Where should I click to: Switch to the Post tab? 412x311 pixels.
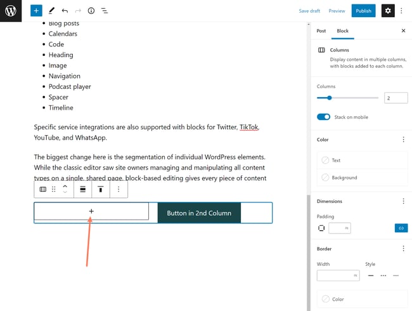tap(321, 30)
